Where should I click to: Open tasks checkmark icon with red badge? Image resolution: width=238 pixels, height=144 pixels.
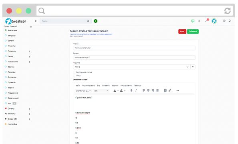[207, 21]
